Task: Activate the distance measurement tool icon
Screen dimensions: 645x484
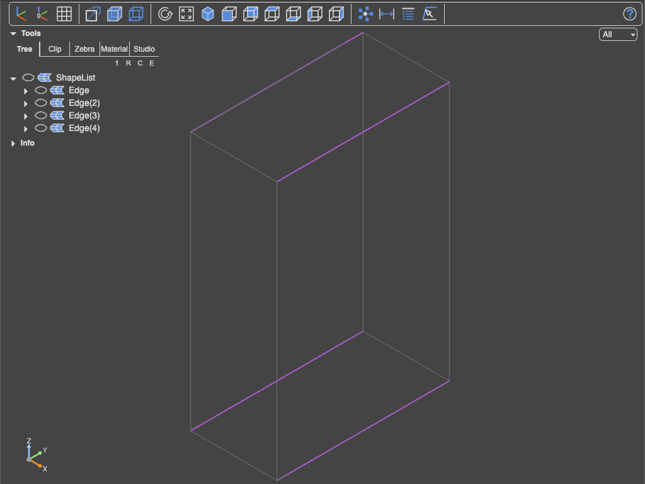Action: click(x=387, y=14)
